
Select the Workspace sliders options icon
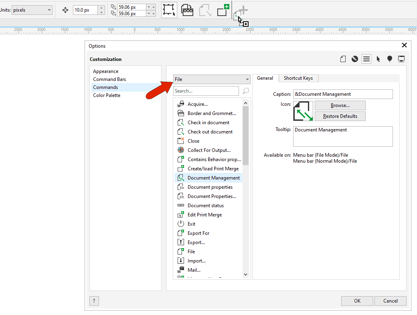[x=366, y=59]
